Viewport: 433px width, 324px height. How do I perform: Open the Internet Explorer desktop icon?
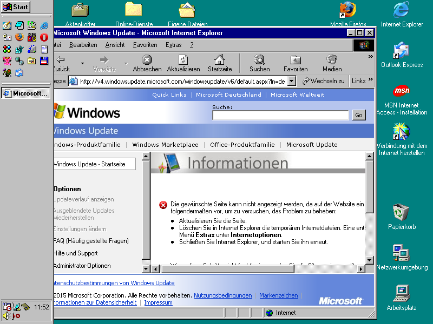pyautogui.click(x=402, y=15)
